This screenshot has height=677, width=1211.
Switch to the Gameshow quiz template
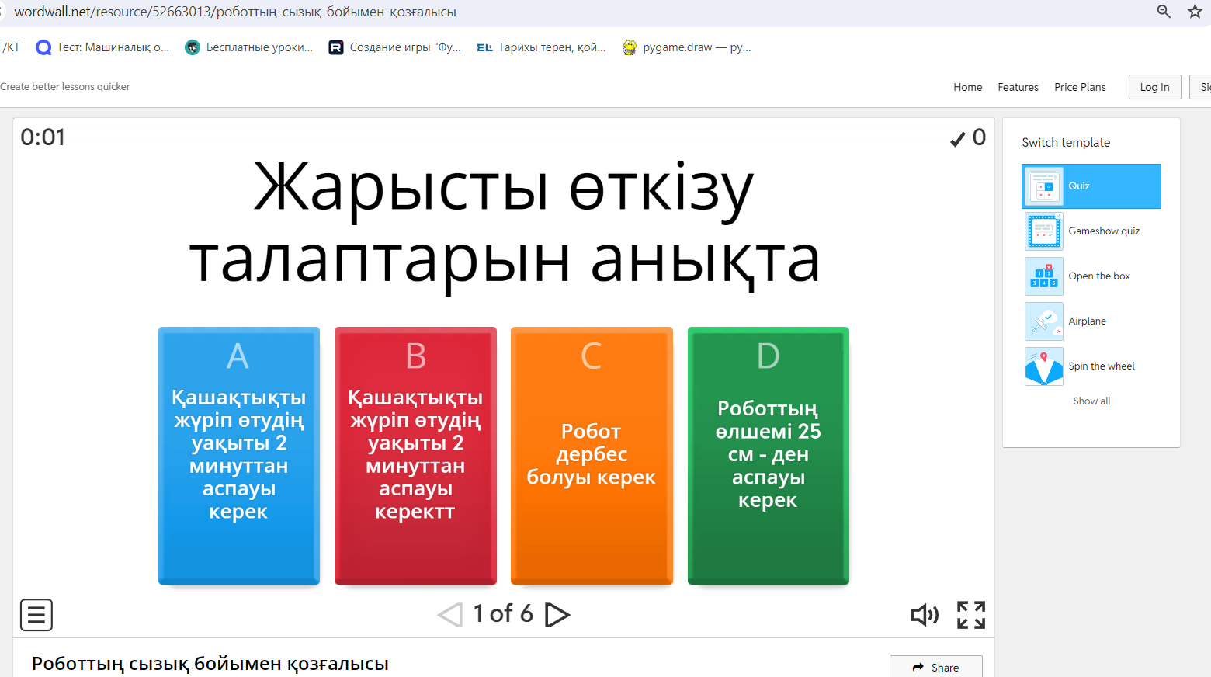pos(1091,231)
